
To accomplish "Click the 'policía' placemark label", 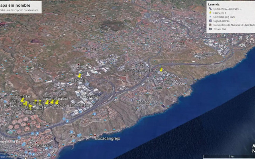I will [x=29, y=113].
